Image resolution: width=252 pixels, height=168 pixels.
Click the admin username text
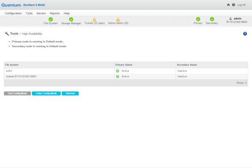point(238,19)
